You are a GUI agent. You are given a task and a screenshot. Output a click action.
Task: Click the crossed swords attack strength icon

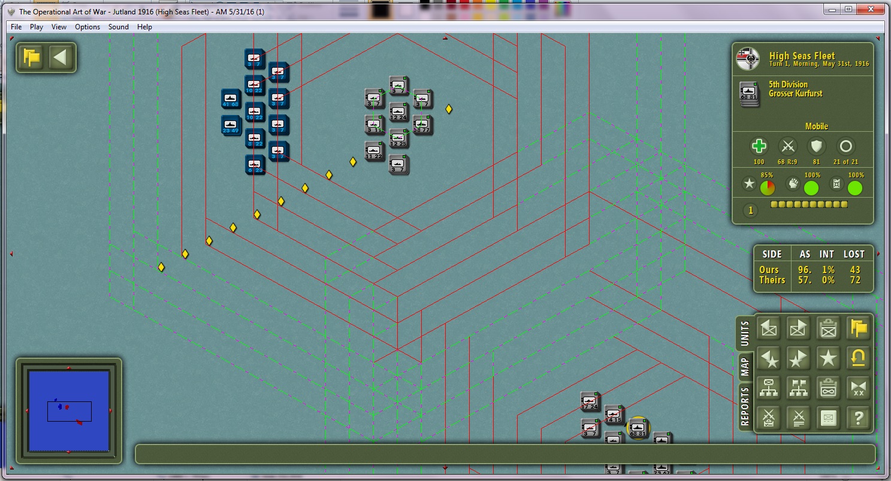tap(788, 146)
